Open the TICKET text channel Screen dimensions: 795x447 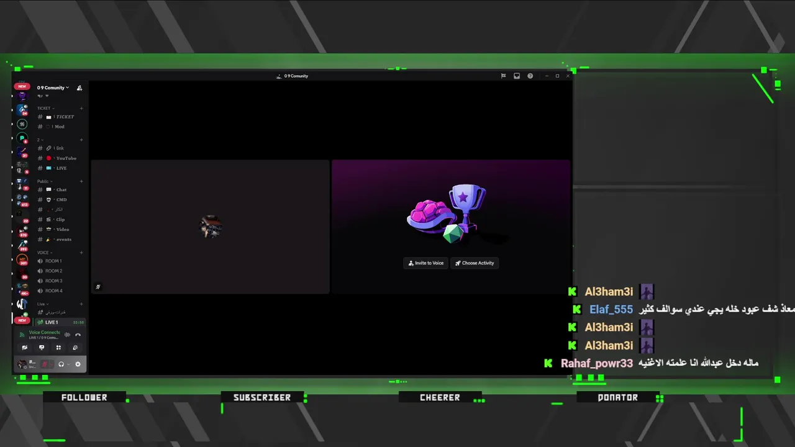pyautogui.click(x=60, y=117)
